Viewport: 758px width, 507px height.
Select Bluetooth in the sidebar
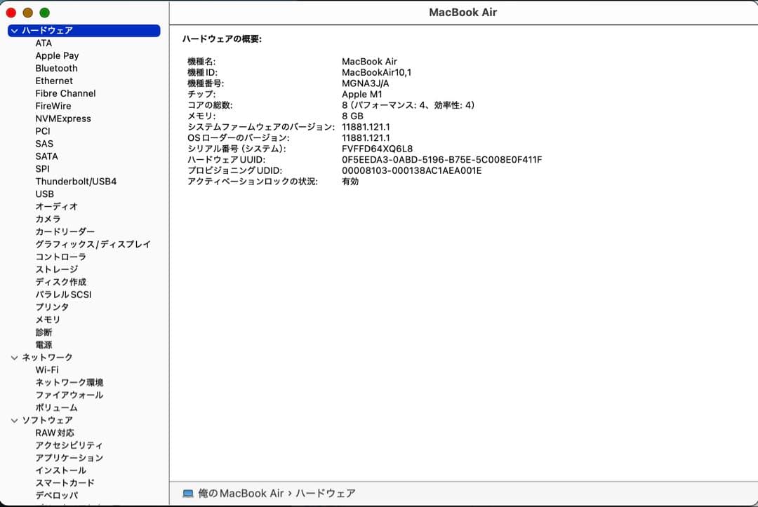(56, 68)
